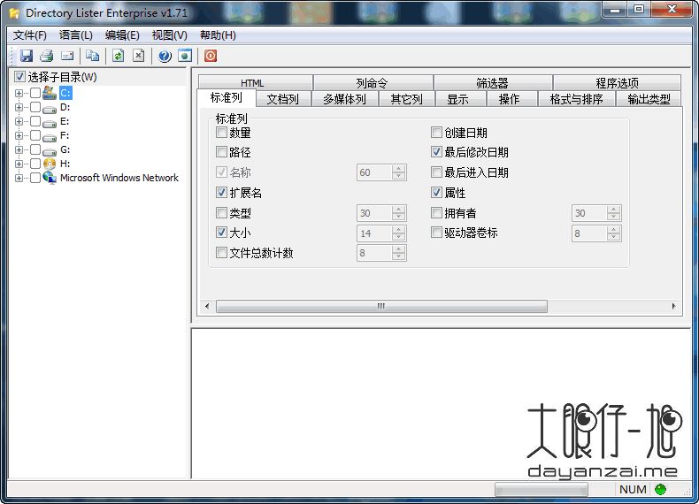Viewport: 699px width, 504px height.
Task: Open the 视图(V) menu
Action: point(169,35)
